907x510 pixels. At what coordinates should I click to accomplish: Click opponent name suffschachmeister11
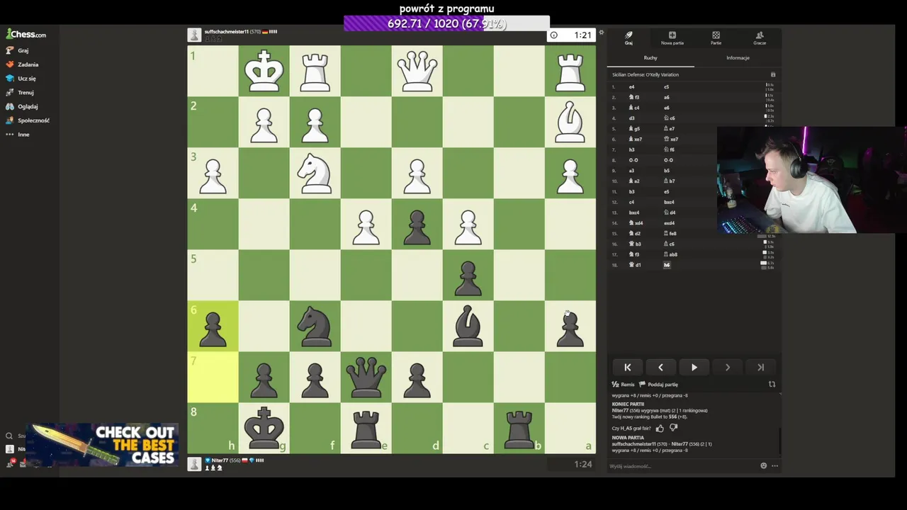coord(226,32)
